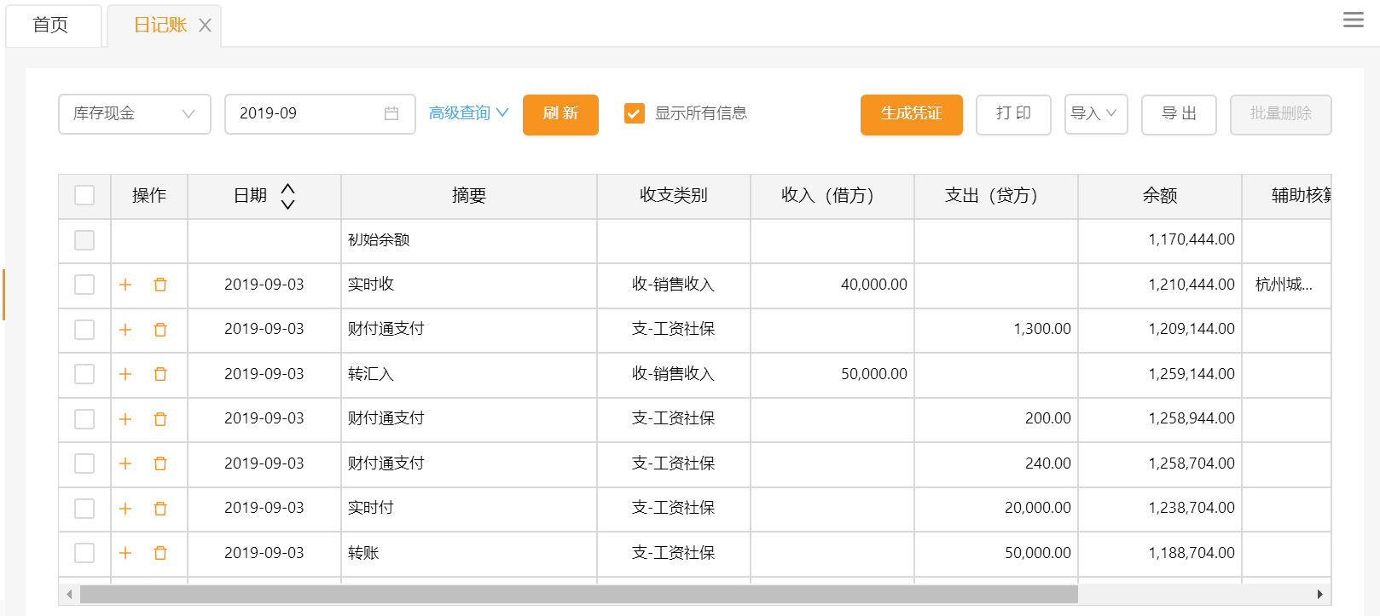Select the 实时收 row checkbox

[x=84, y=285]
